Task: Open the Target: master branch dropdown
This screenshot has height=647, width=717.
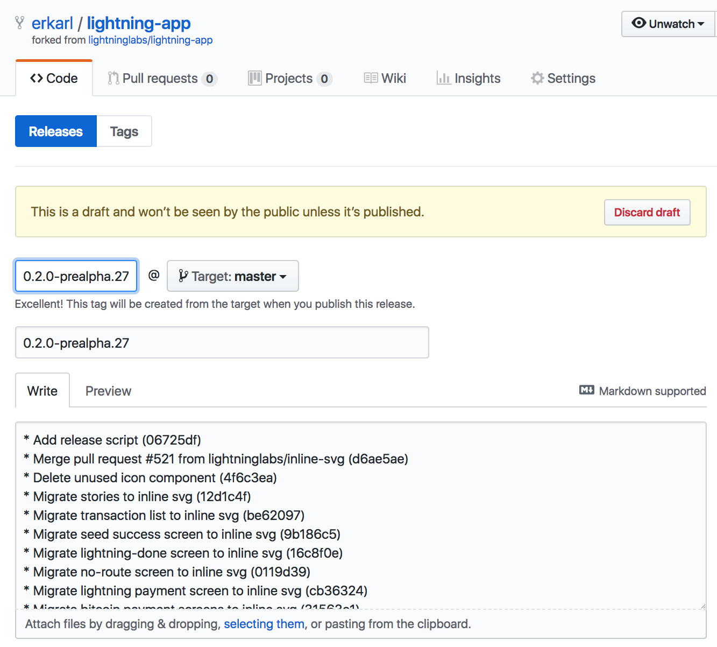Action: 232,276
